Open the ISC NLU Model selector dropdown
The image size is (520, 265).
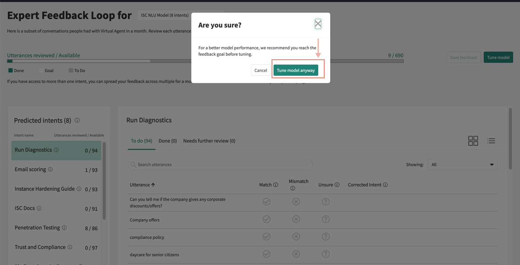[180, 15]
